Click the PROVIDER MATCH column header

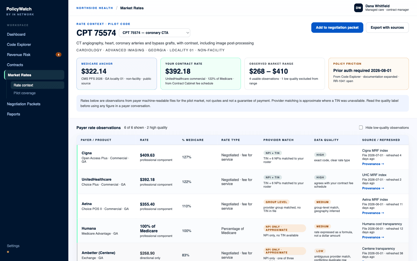(279, 140)
